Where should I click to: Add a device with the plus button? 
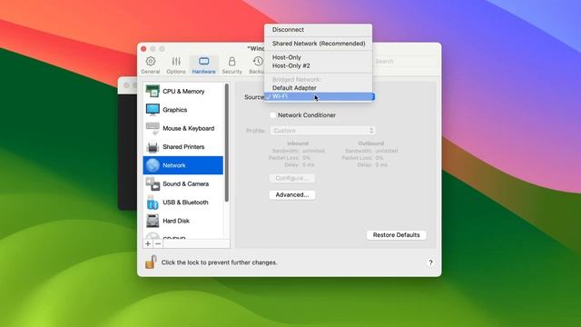[148, 243]
